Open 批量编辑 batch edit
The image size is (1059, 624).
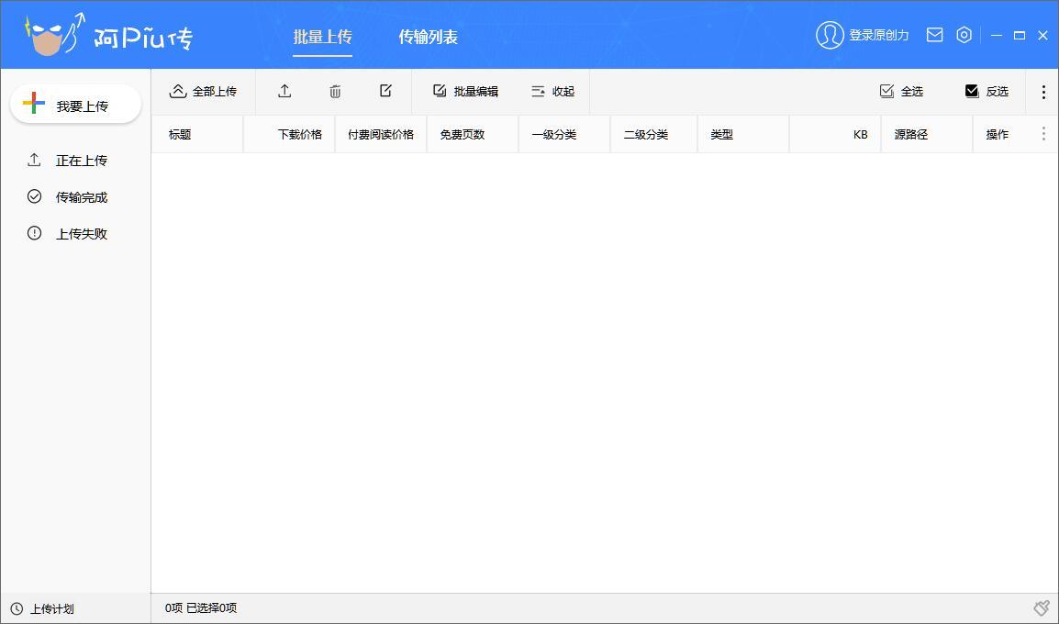pos(465,91)
